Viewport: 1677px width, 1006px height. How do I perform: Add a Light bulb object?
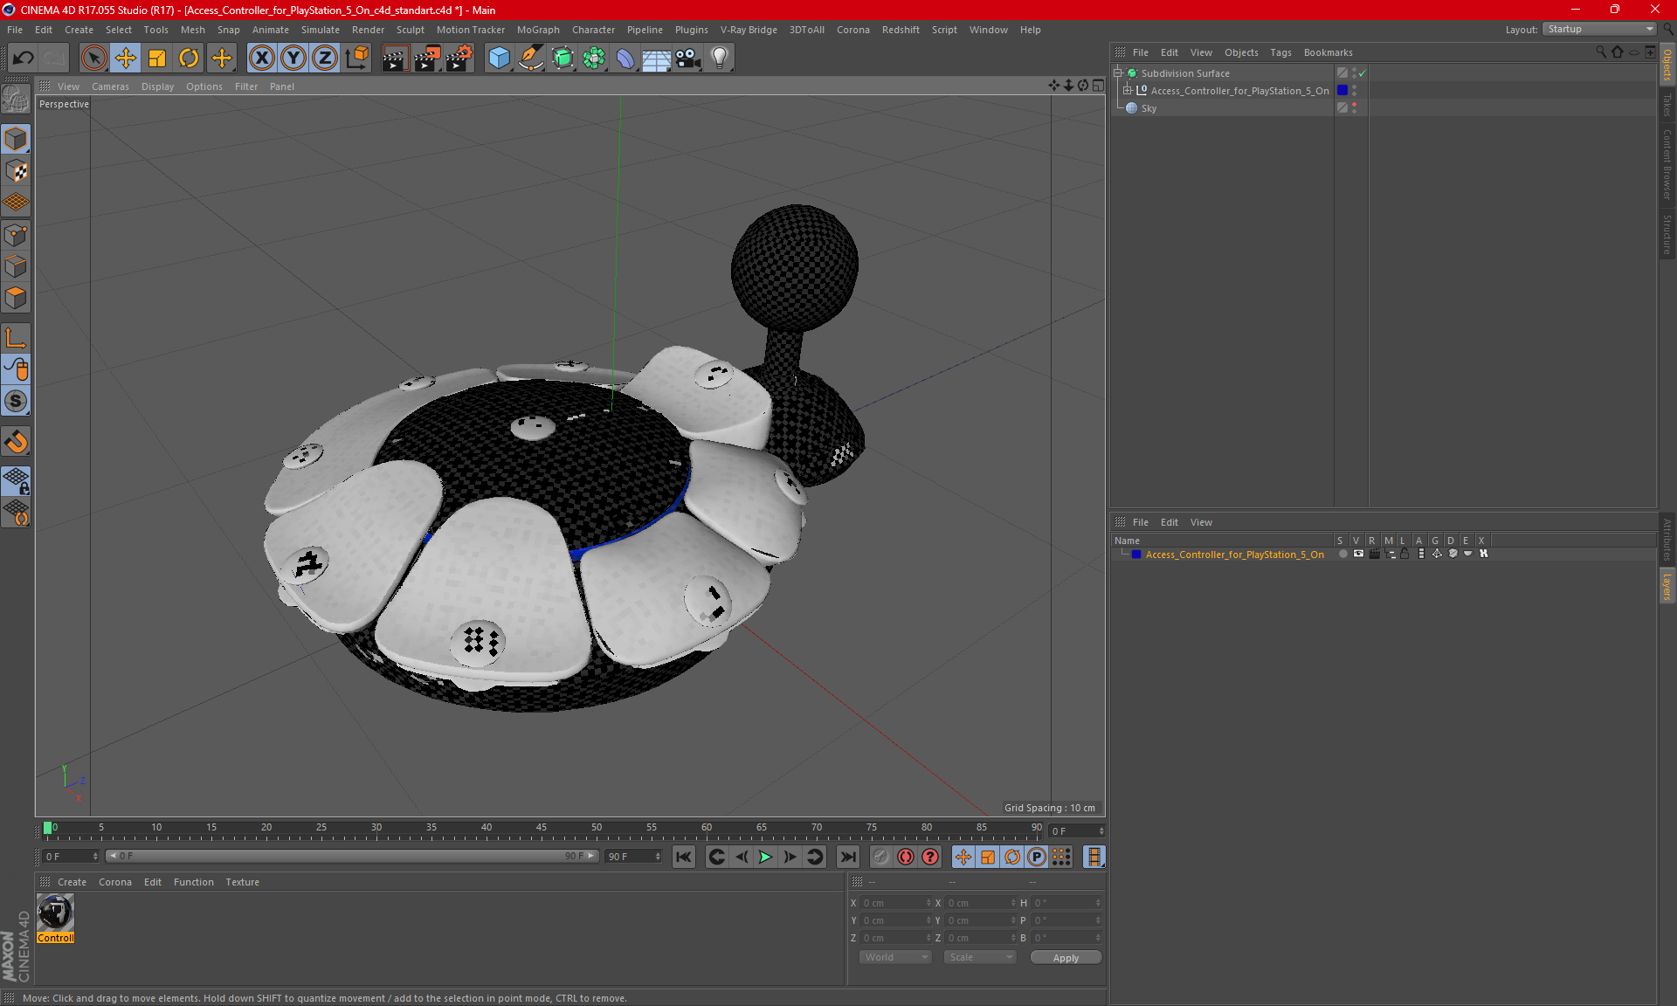pyautogui.click(x=720, y=59)
